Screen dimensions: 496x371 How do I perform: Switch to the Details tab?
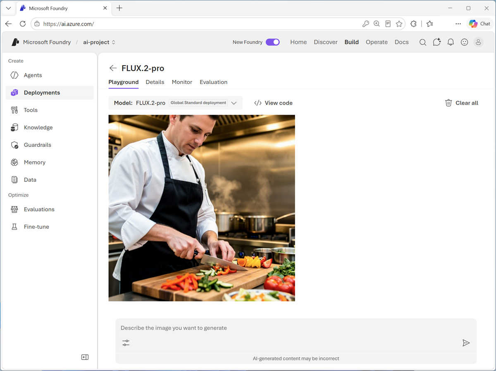155,82
